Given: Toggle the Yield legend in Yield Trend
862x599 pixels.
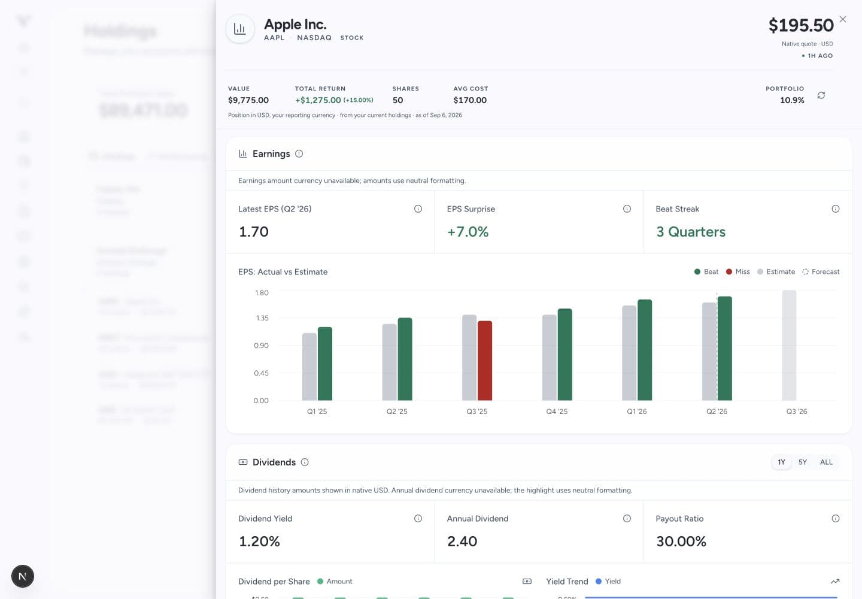Looking at the screenshot, I should point(608,582).
